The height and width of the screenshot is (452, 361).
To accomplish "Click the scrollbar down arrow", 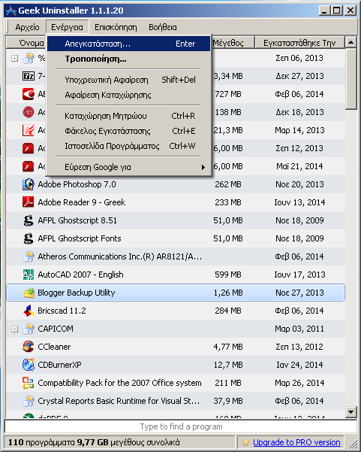I will 350,411.
